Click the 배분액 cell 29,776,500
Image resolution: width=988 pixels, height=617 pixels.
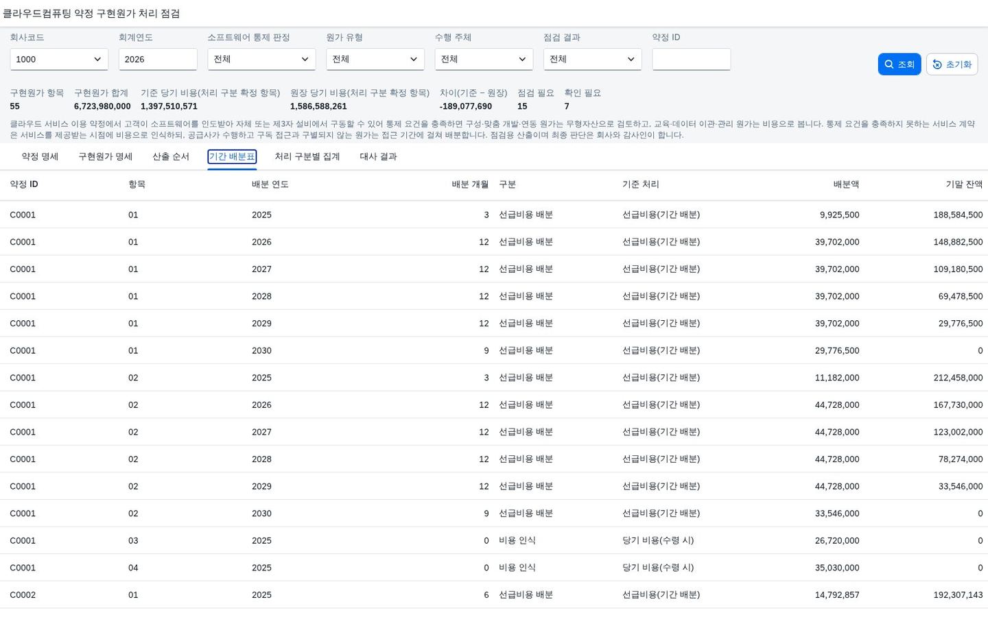(837, 350)
